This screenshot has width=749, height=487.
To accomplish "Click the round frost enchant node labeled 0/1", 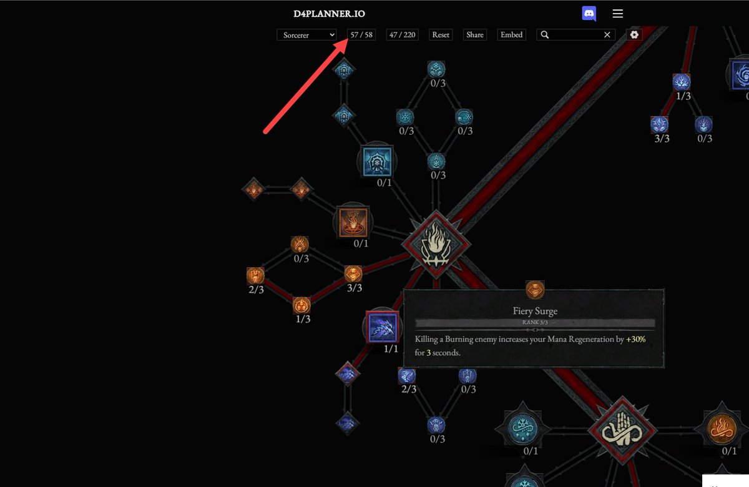I will (x=523, y=429).
